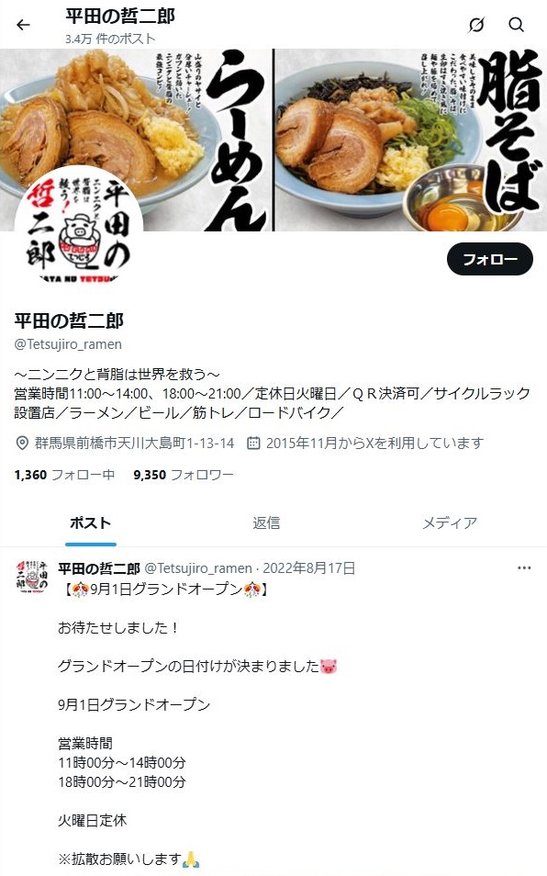Open the post text 9月1日グランドオープン

click(134, 704)
